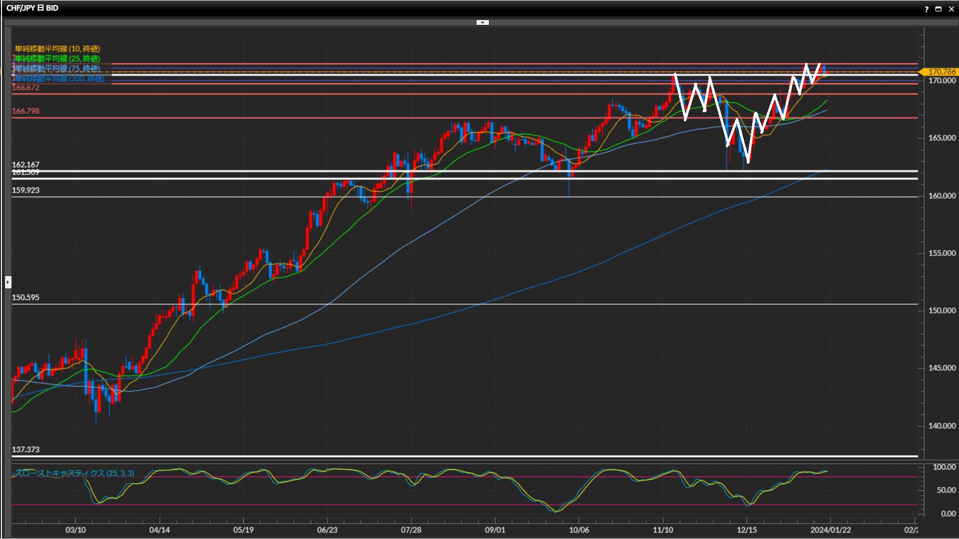Click the スローストキャスティクス (25, 3, 3) label

(x=75, y=473)
